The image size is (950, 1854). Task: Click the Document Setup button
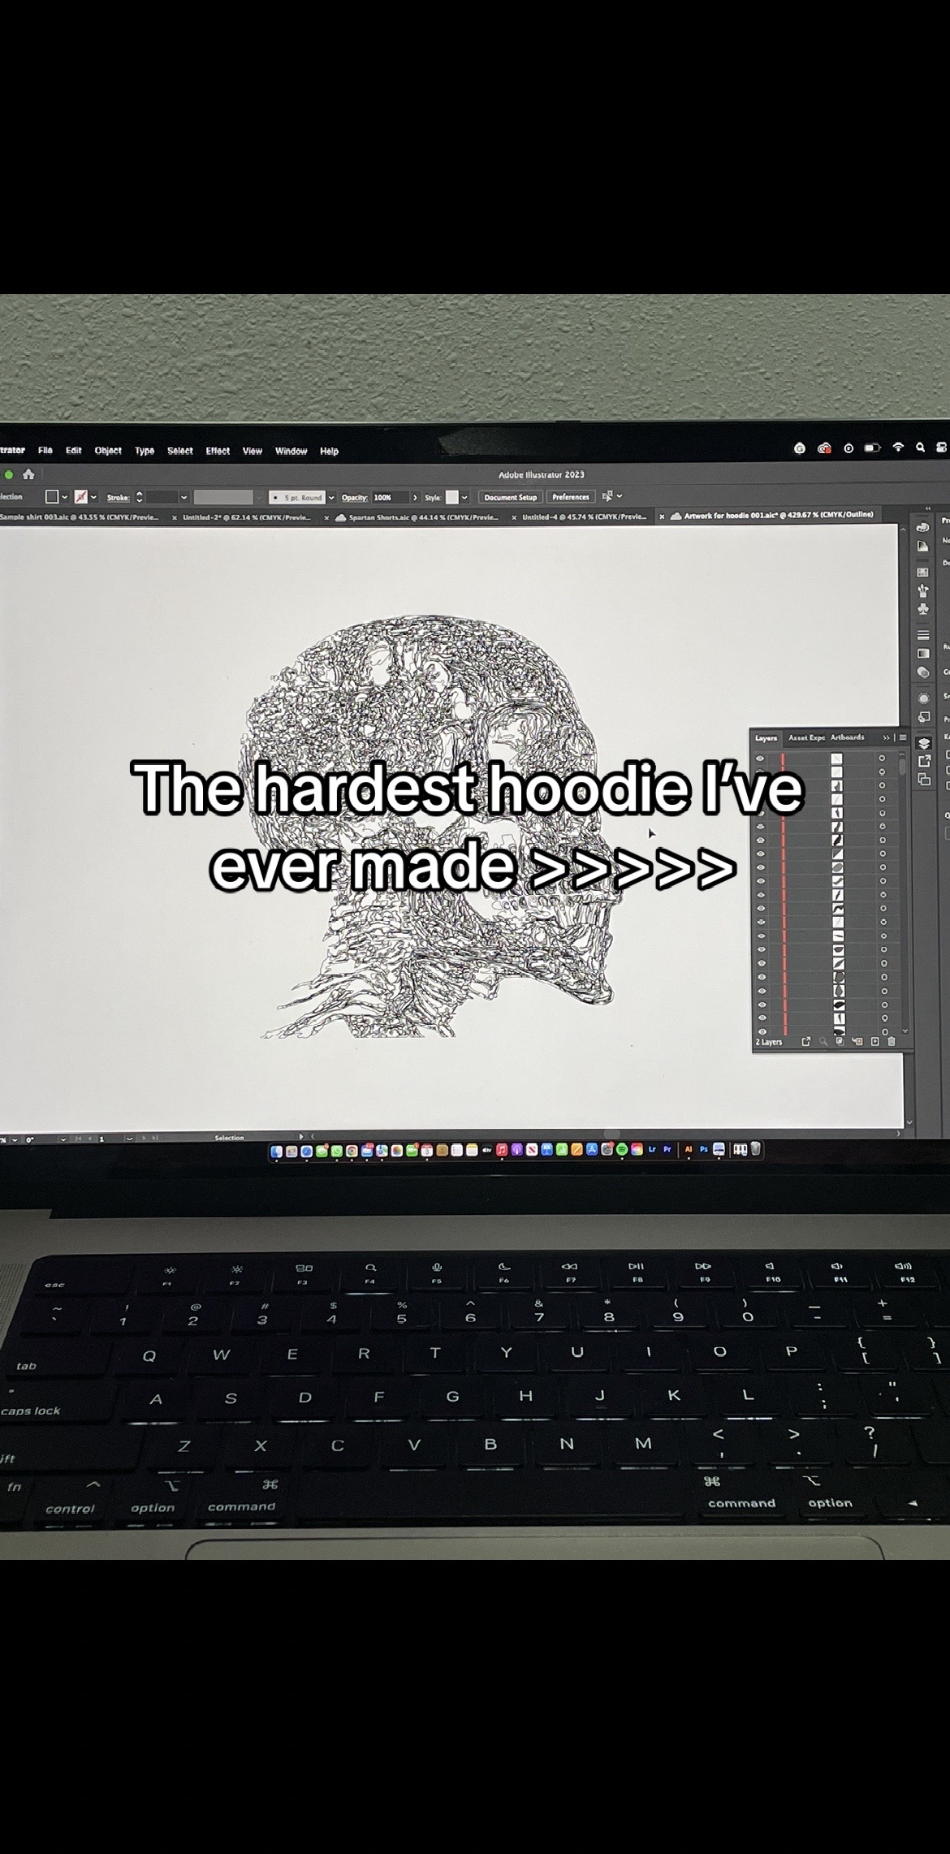point(511,497)
